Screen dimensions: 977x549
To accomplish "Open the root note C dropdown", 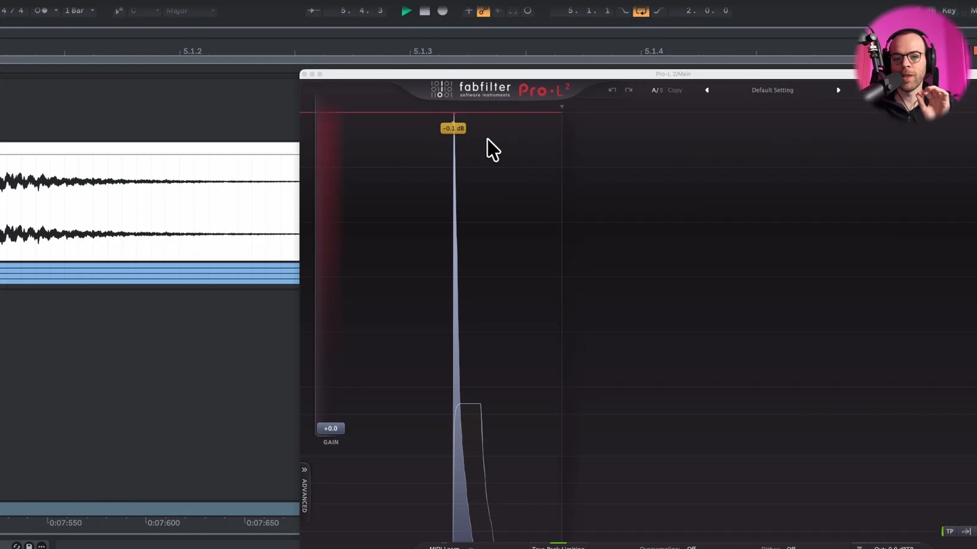I will (145, 11).
